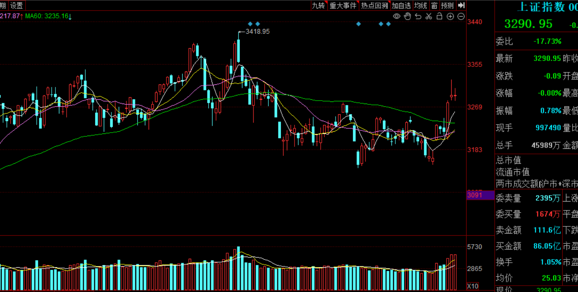Click the jump-to-end arrow icon
578x292 pixels.
(x=461, y=5)
